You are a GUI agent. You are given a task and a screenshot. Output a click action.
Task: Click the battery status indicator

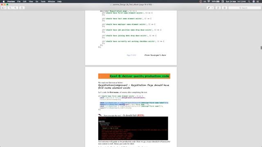[216, 2]
